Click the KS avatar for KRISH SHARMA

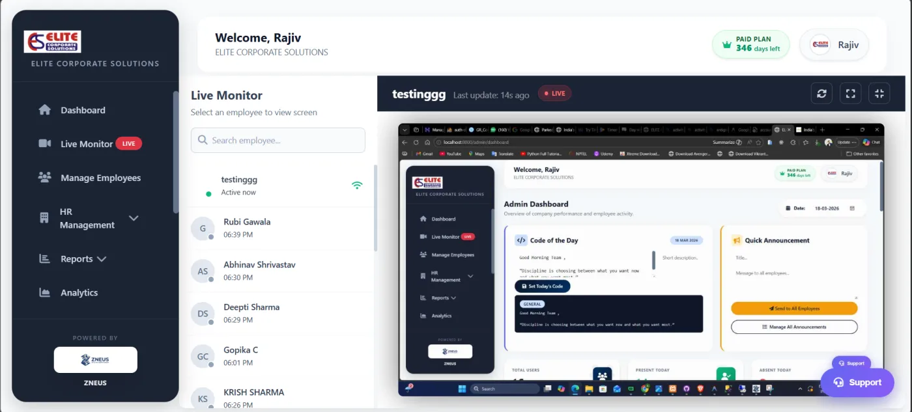(203, 399)
